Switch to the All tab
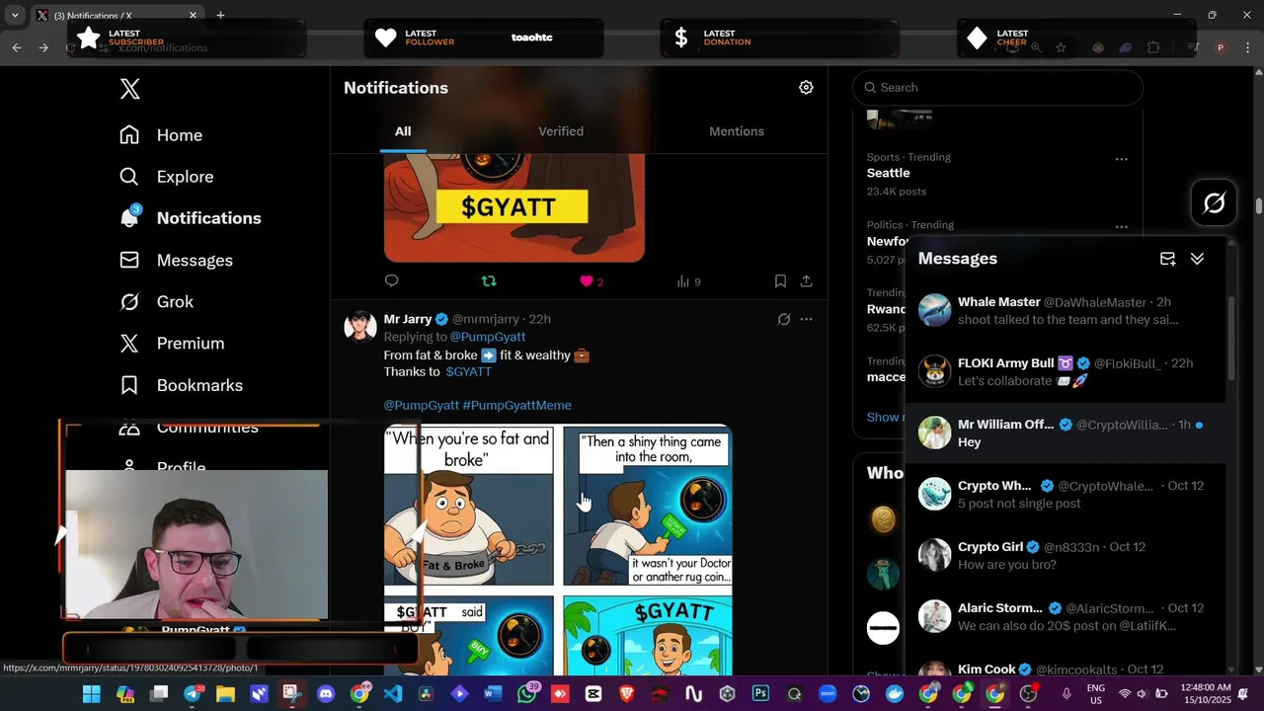 pos(403,131)
